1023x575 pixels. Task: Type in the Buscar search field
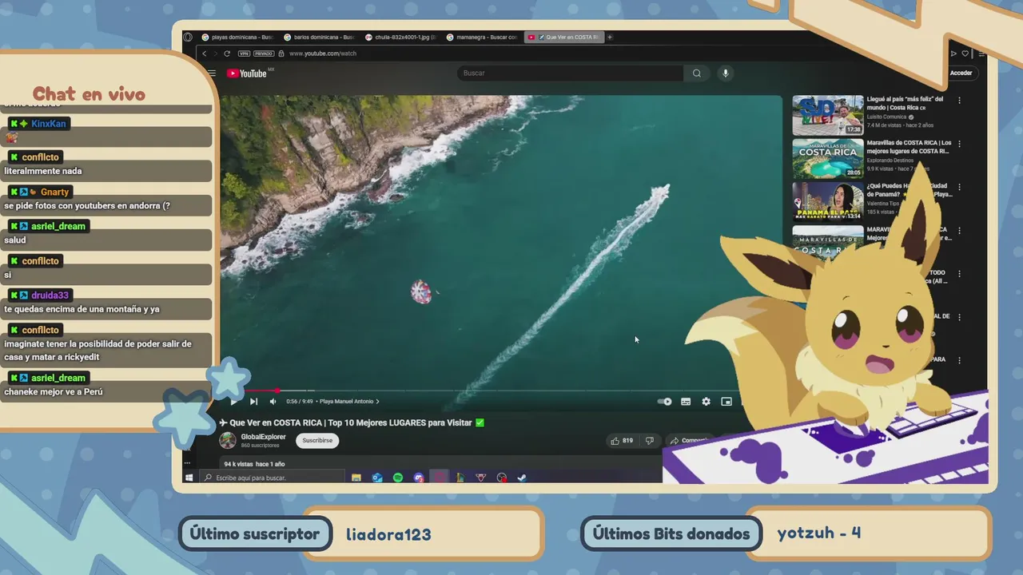[571, 73]
